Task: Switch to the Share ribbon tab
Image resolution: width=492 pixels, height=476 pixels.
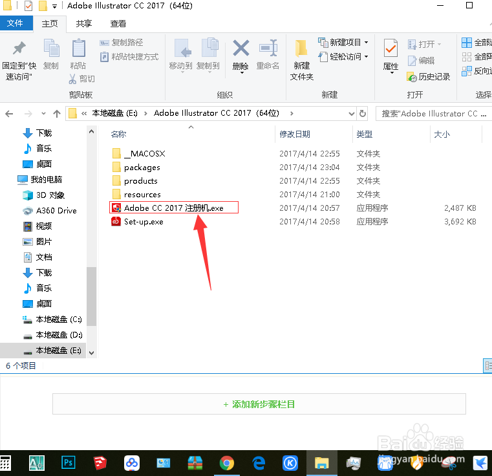Action: tap(84, 23)
